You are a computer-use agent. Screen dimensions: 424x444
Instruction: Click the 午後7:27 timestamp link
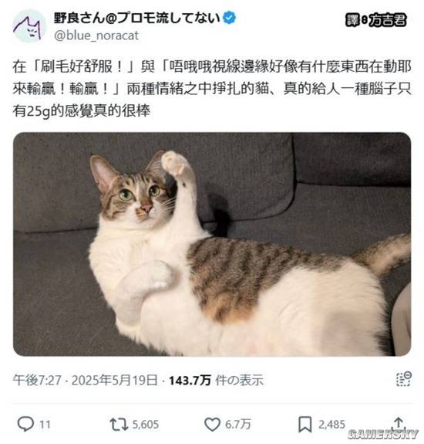tap(37, 380)
